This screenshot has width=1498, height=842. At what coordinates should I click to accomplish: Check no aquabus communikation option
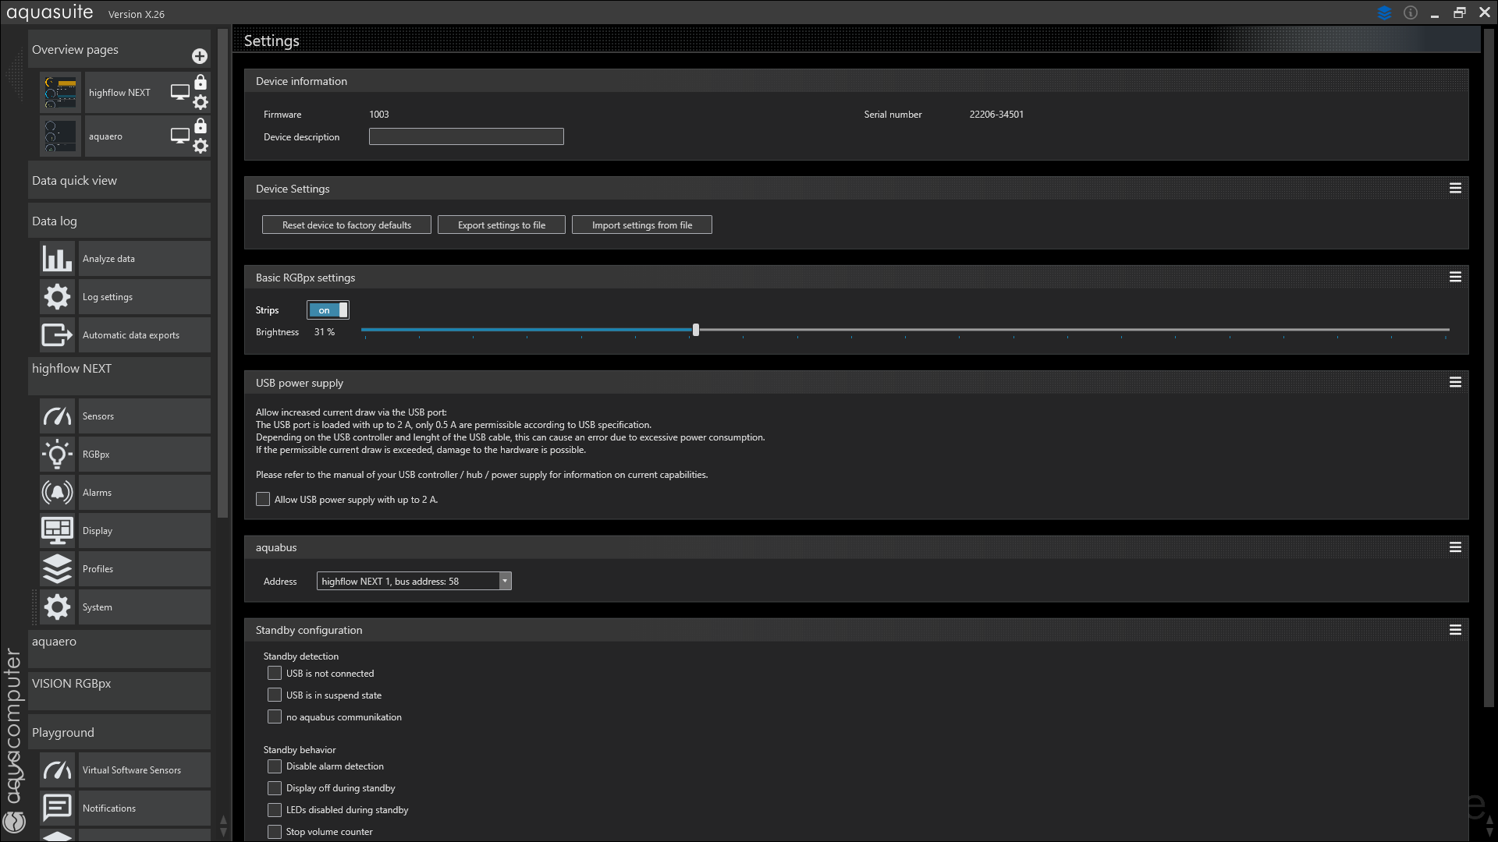pyautogui.click(x=275, y=717)
